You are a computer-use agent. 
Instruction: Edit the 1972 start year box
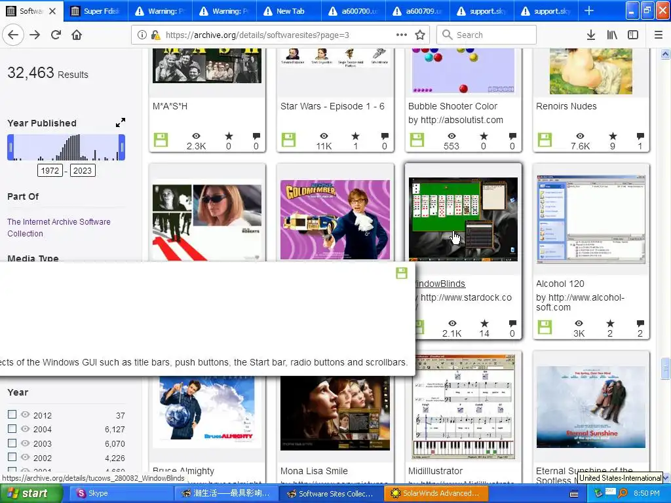pos(50,171)
